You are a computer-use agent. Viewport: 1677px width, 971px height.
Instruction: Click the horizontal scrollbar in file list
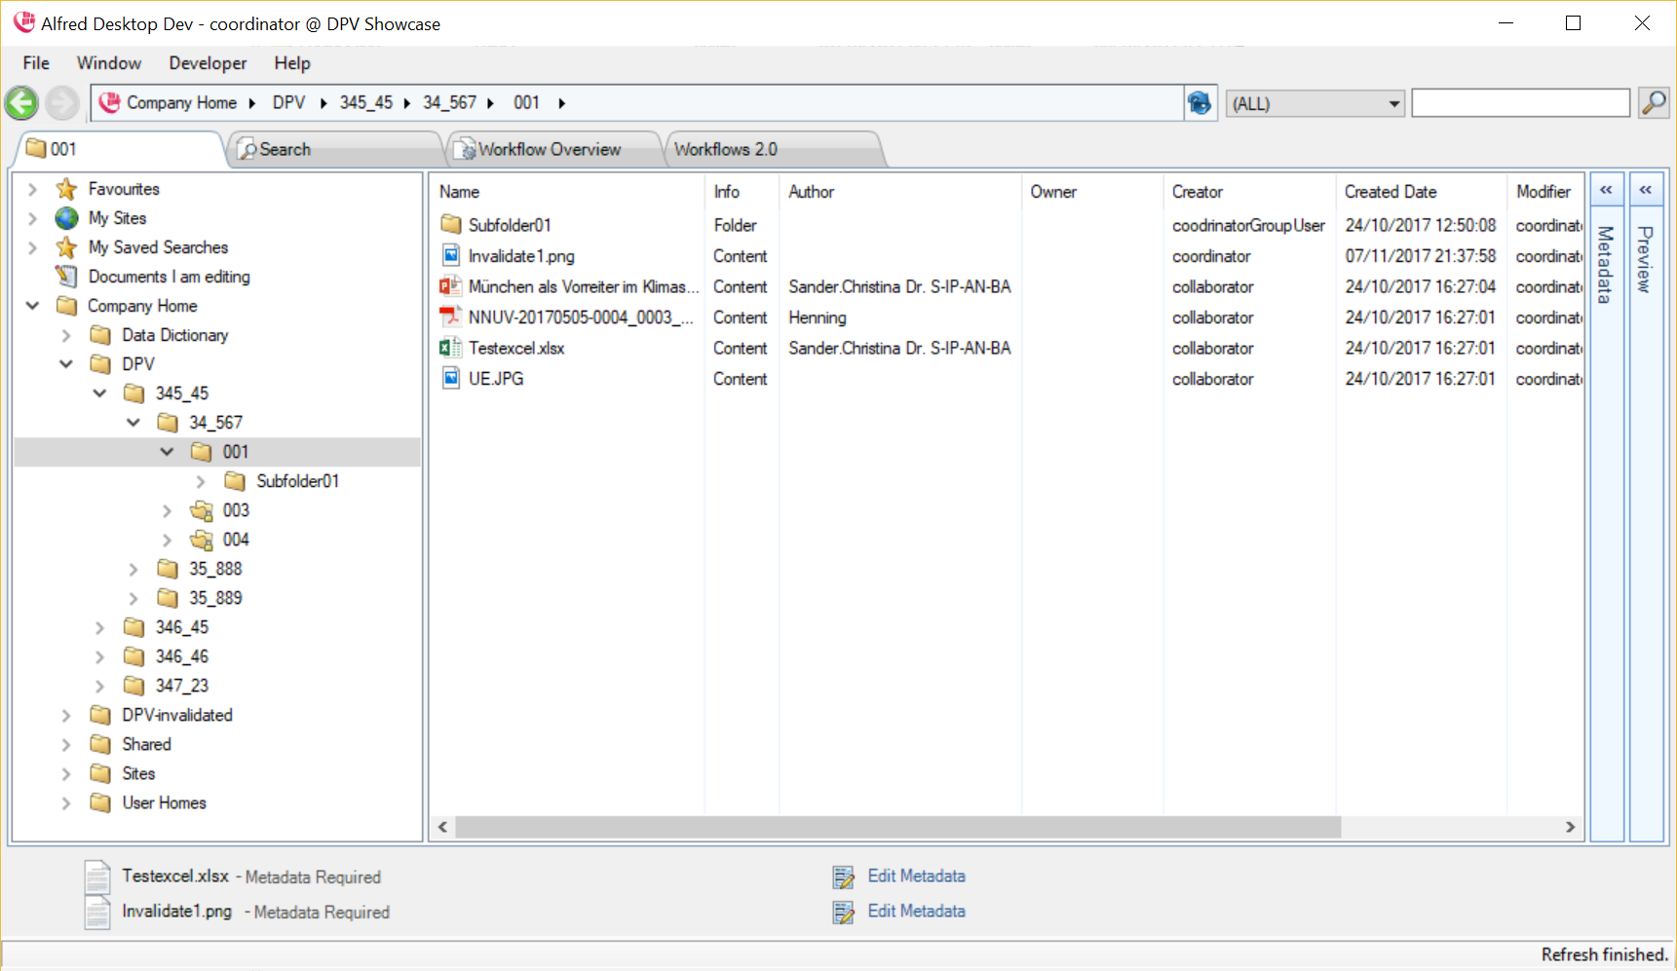tap(896, 827)
